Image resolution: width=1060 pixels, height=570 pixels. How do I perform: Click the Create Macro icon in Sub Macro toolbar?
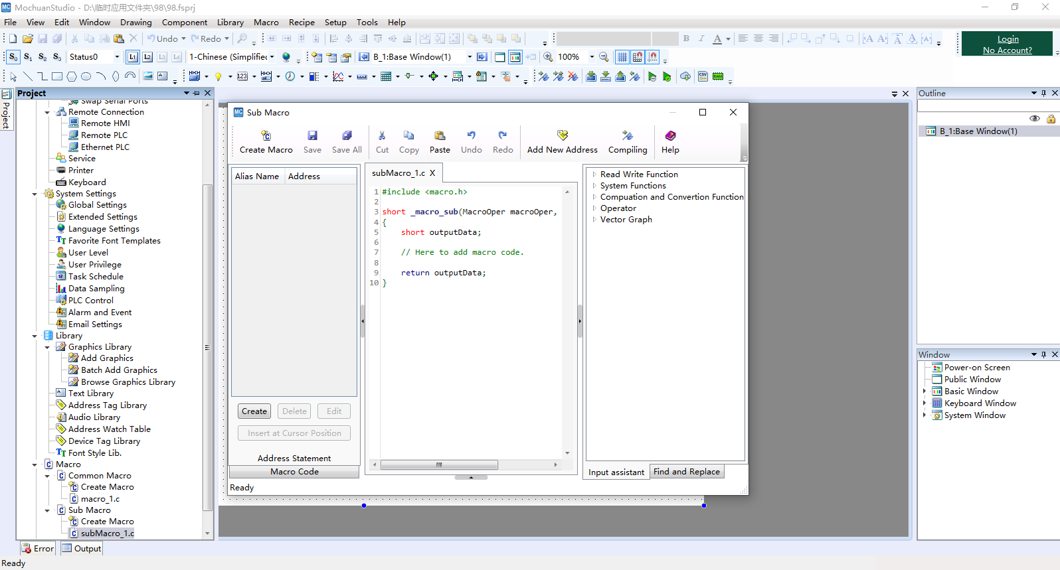pos(266,136)
